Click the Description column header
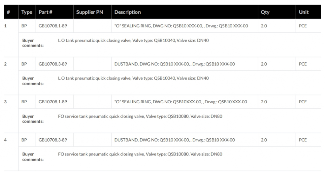This screenshot has height=172, width=325. point(128,12)
